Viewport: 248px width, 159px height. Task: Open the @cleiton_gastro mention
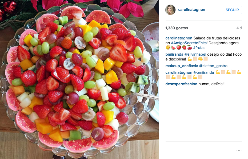(213, 66)
